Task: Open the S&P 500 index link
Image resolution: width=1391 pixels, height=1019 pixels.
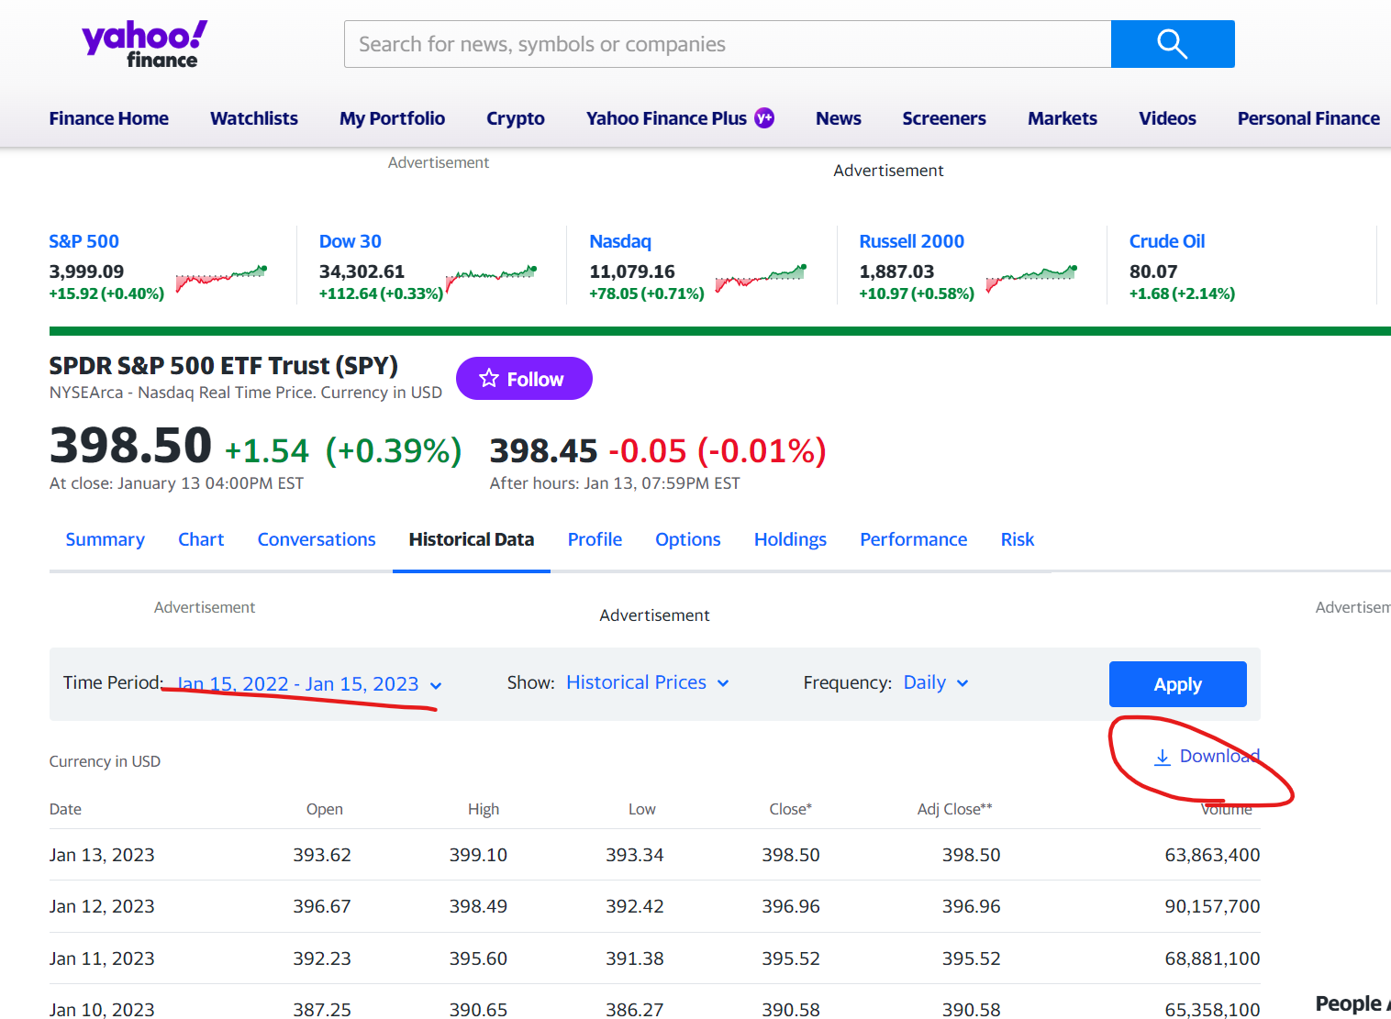Action: 83,241
